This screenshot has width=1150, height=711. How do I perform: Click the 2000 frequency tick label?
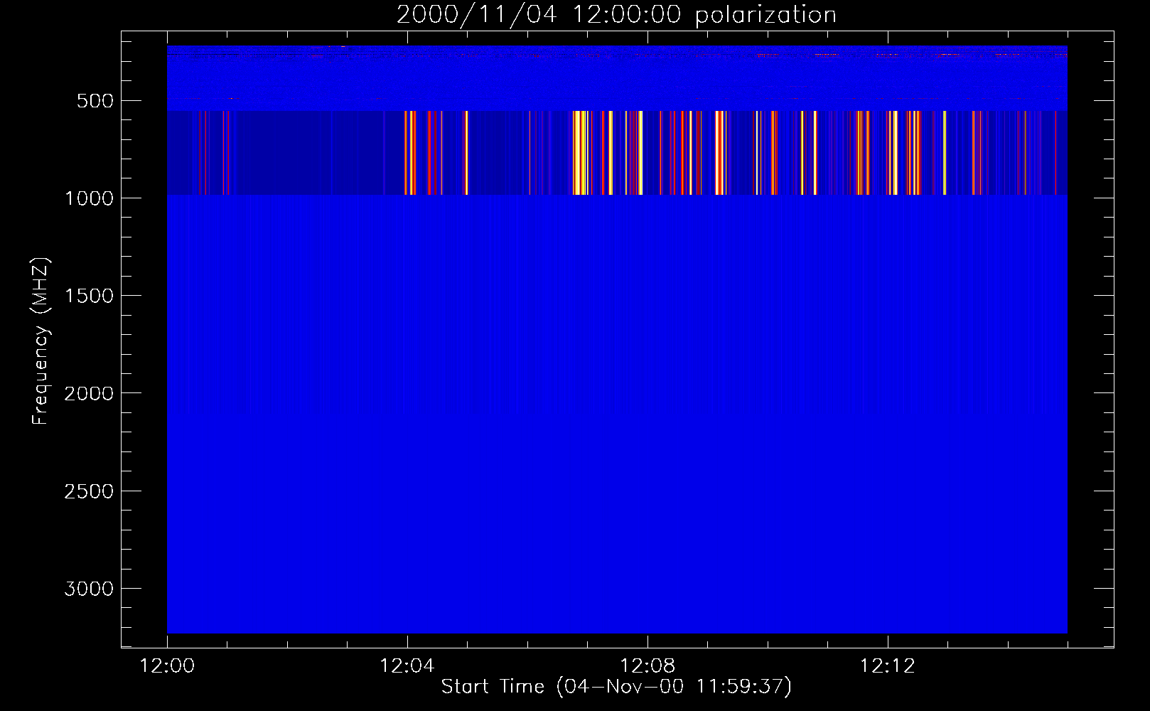click(x=89, y=393)
